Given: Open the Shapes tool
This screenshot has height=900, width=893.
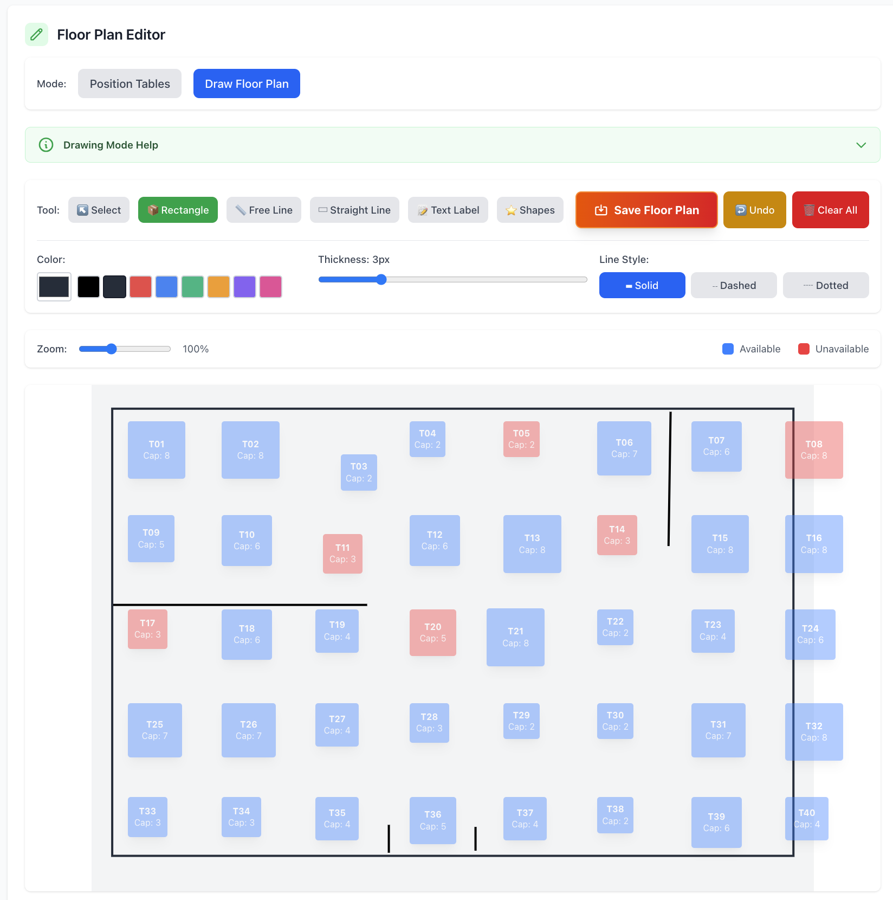Looking at the screenshot, I should point(530,210).
